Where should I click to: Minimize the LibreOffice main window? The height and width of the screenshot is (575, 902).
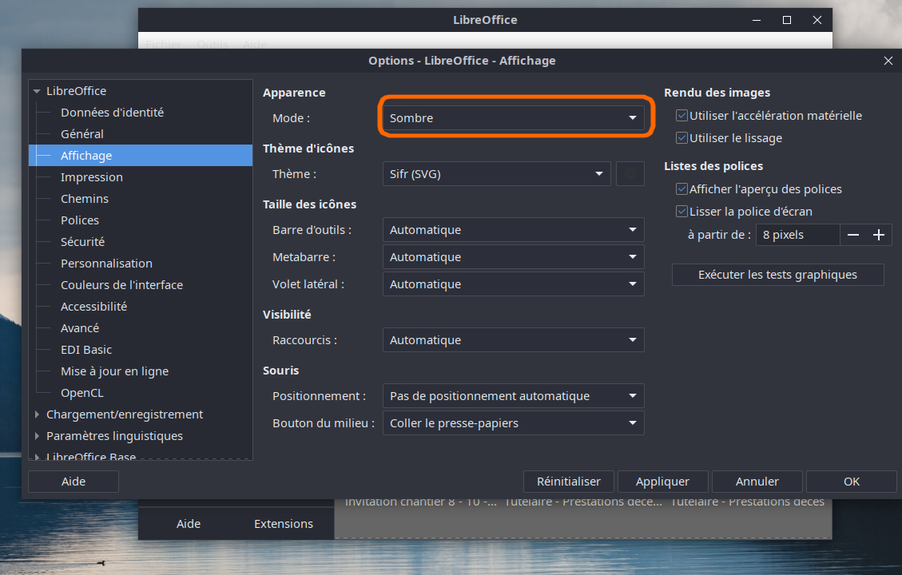click(756, 20)
